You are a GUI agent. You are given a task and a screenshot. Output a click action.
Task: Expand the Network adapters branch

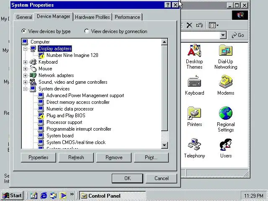click(x=25, y=75)
